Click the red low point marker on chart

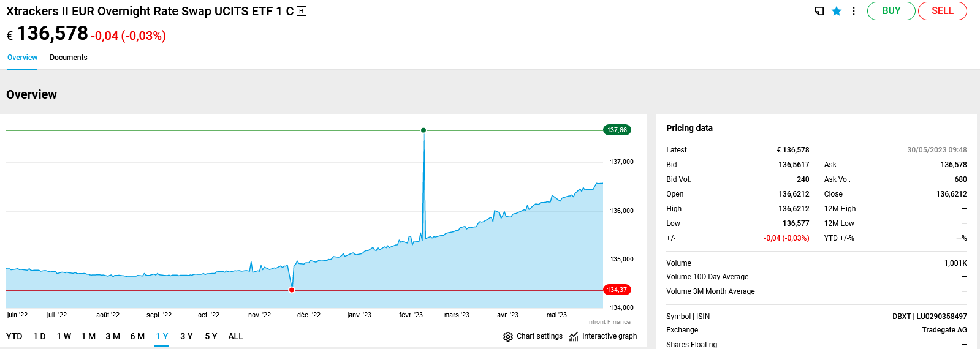point(292,290)
